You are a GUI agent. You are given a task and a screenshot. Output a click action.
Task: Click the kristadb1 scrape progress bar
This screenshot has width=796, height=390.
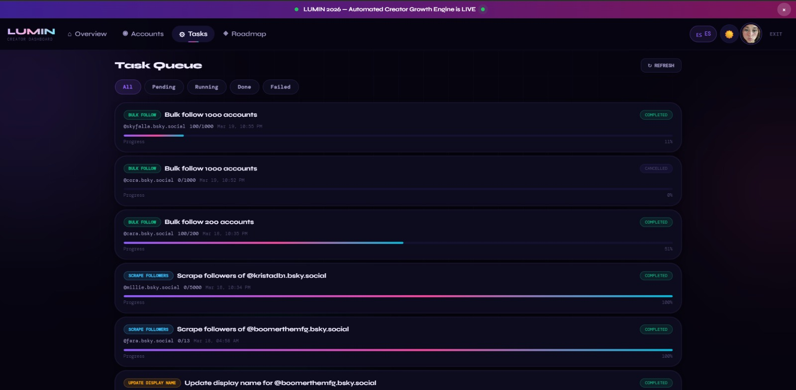point(398,296)
